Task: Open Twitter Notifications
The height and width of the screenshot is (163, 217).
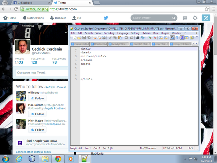Action: coord(33,18)
